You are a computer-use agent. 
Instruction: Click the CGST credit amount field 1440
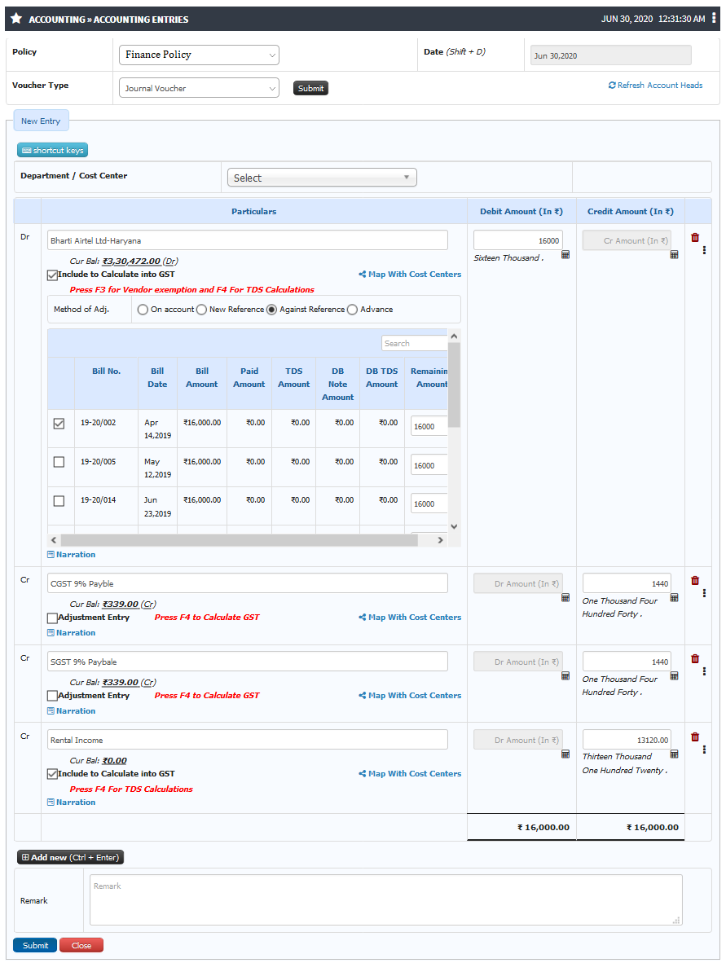(x=627, y=583)
